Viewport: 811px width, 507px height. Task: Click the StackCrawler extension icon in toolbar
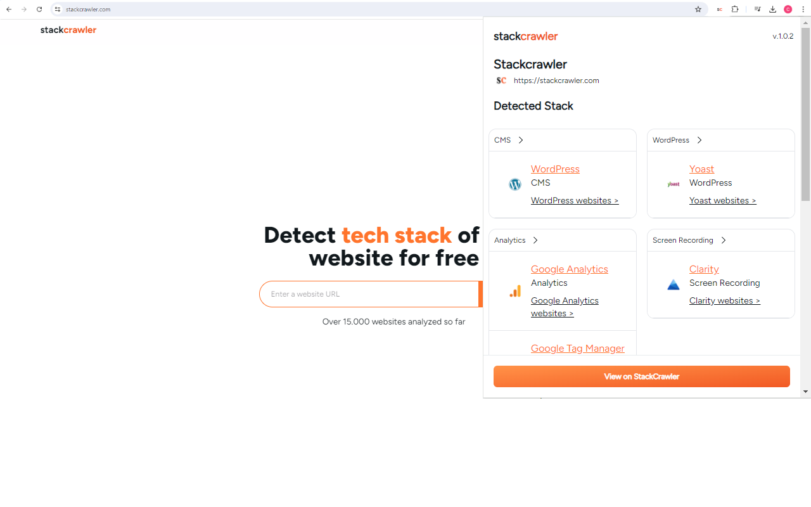pyautogui.click(x=719, y=10)
